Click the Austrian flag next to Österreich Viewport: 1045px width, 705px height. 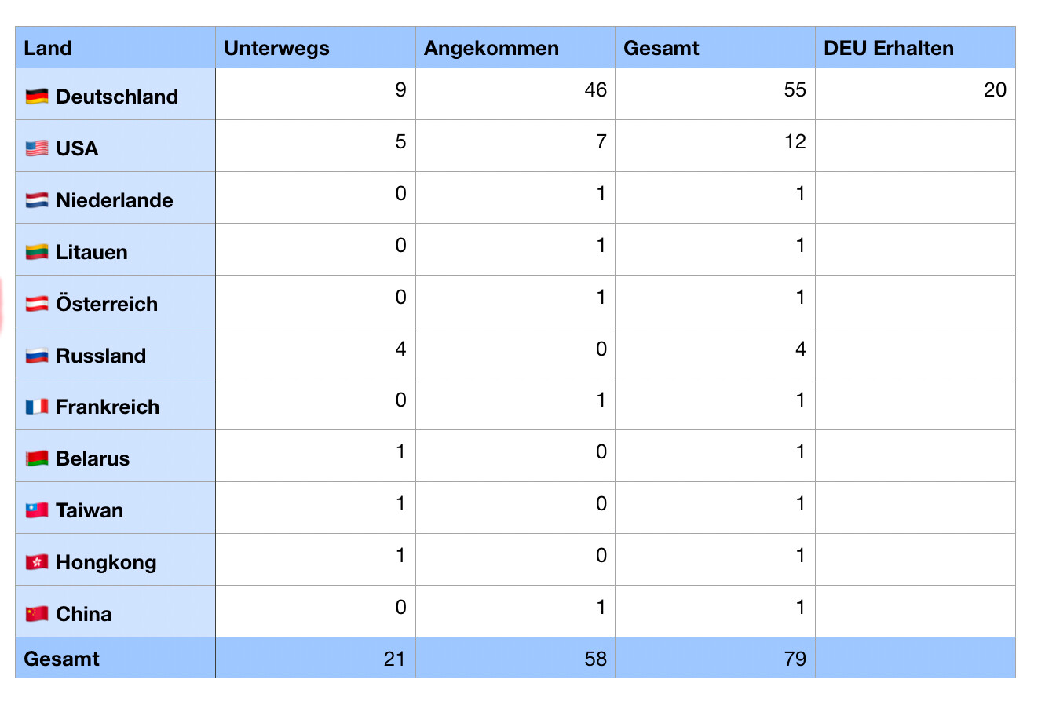[37, 304]
